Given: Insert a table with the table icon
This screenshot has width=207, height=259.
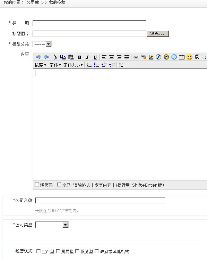Looking at the screenshot, I should (182, 57).
